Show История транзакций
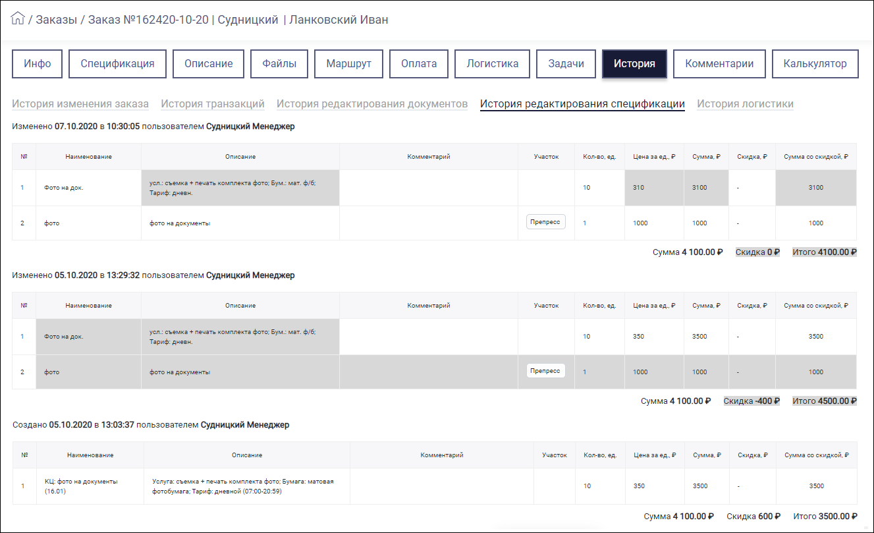The height and width of the screenshot is (533, 874). point(213,104)
